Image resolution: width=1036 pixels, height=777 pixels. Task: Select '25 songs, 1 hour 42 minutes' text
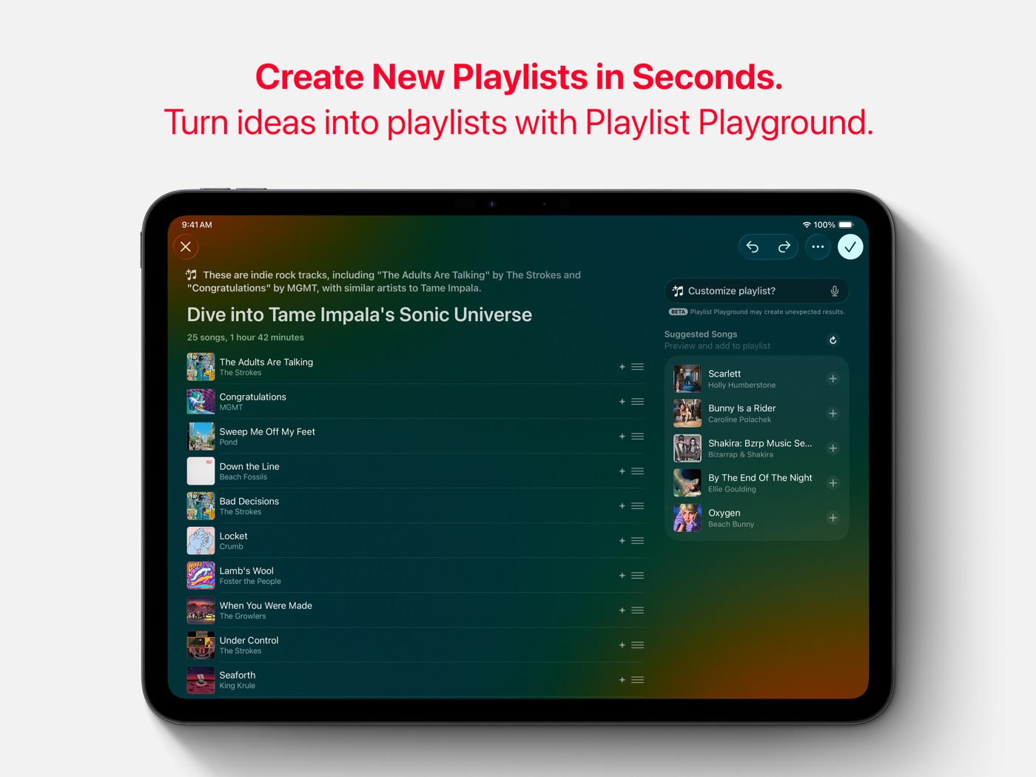point(246,337)
